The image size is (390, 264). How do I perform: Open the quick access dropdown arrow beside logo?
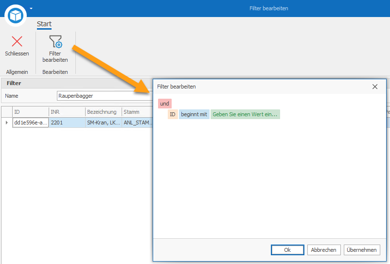(31, 8)
